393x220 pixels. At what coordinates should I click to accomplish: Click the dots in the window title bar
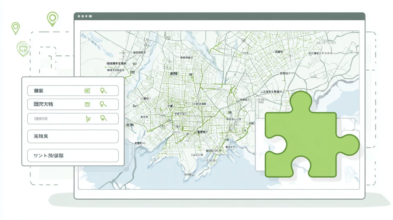point(84,16)
